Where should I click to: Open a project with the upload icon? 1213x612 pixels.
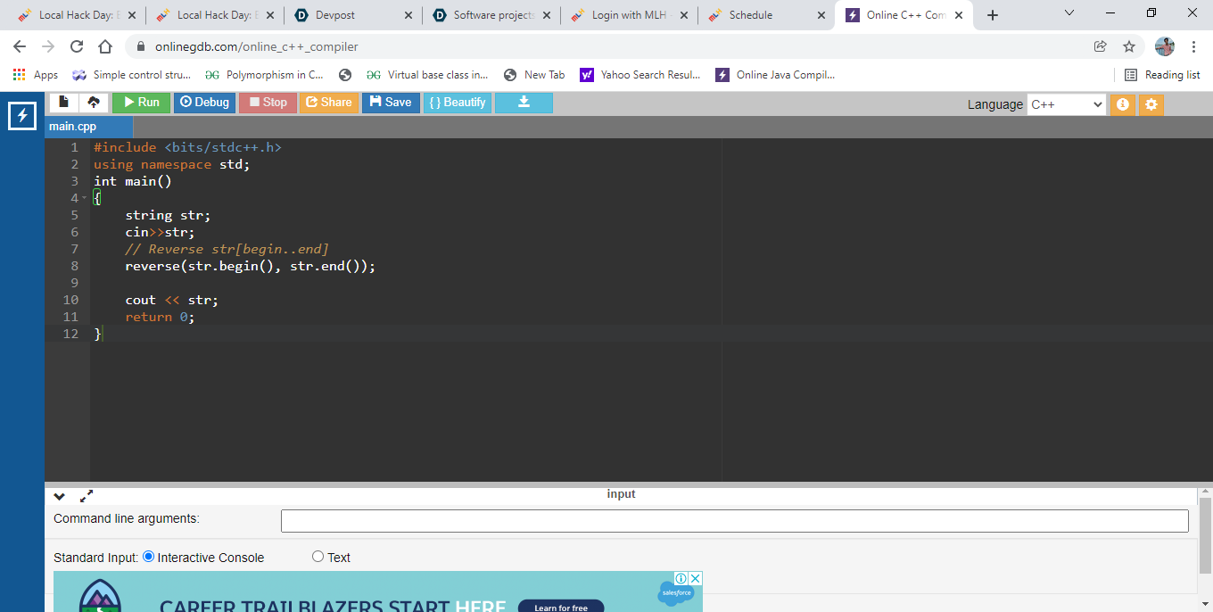[95, 102]
